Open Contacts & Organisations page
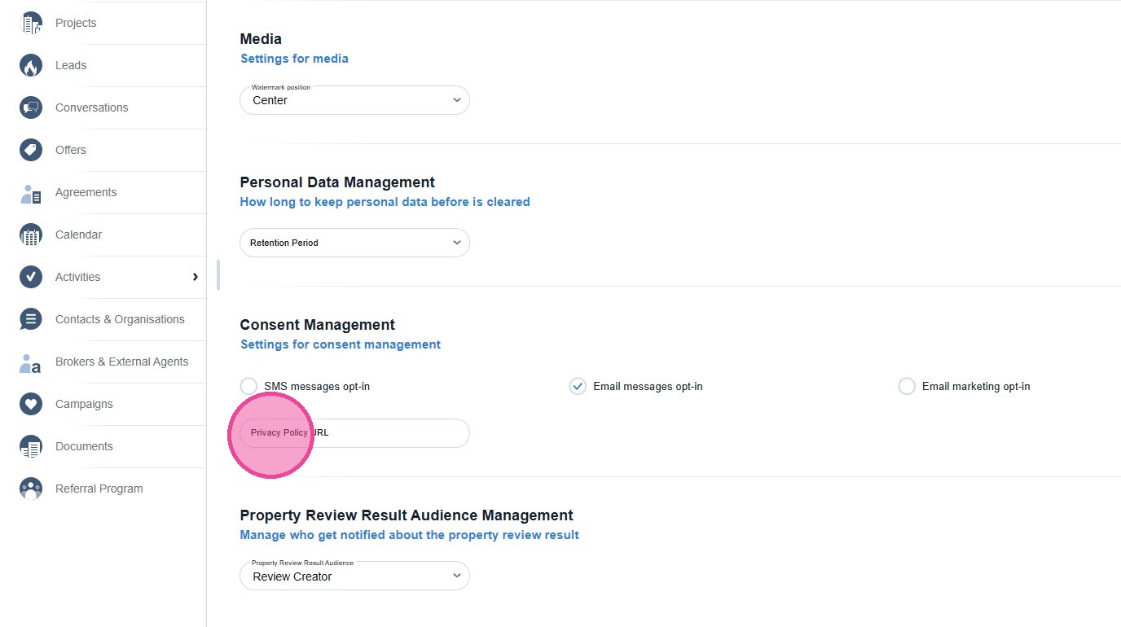1121x627 pixels. [x=120, y=319]
